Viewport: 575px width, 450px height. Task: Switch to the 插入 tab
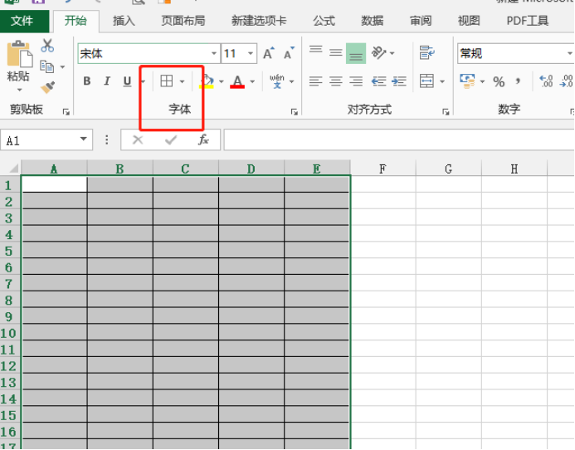(x=124, y=21)
